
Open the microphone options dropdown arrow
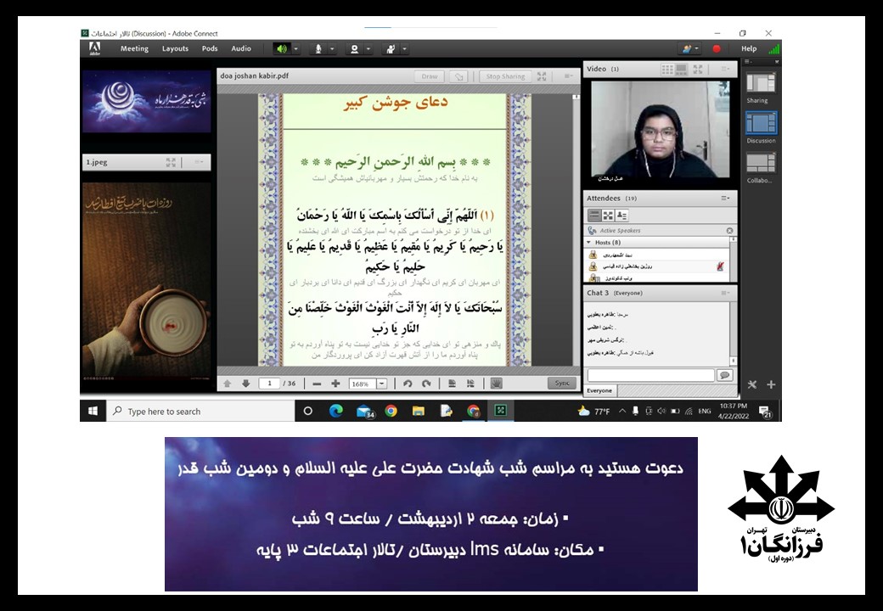pyautogui.click(x=332, y=49)
